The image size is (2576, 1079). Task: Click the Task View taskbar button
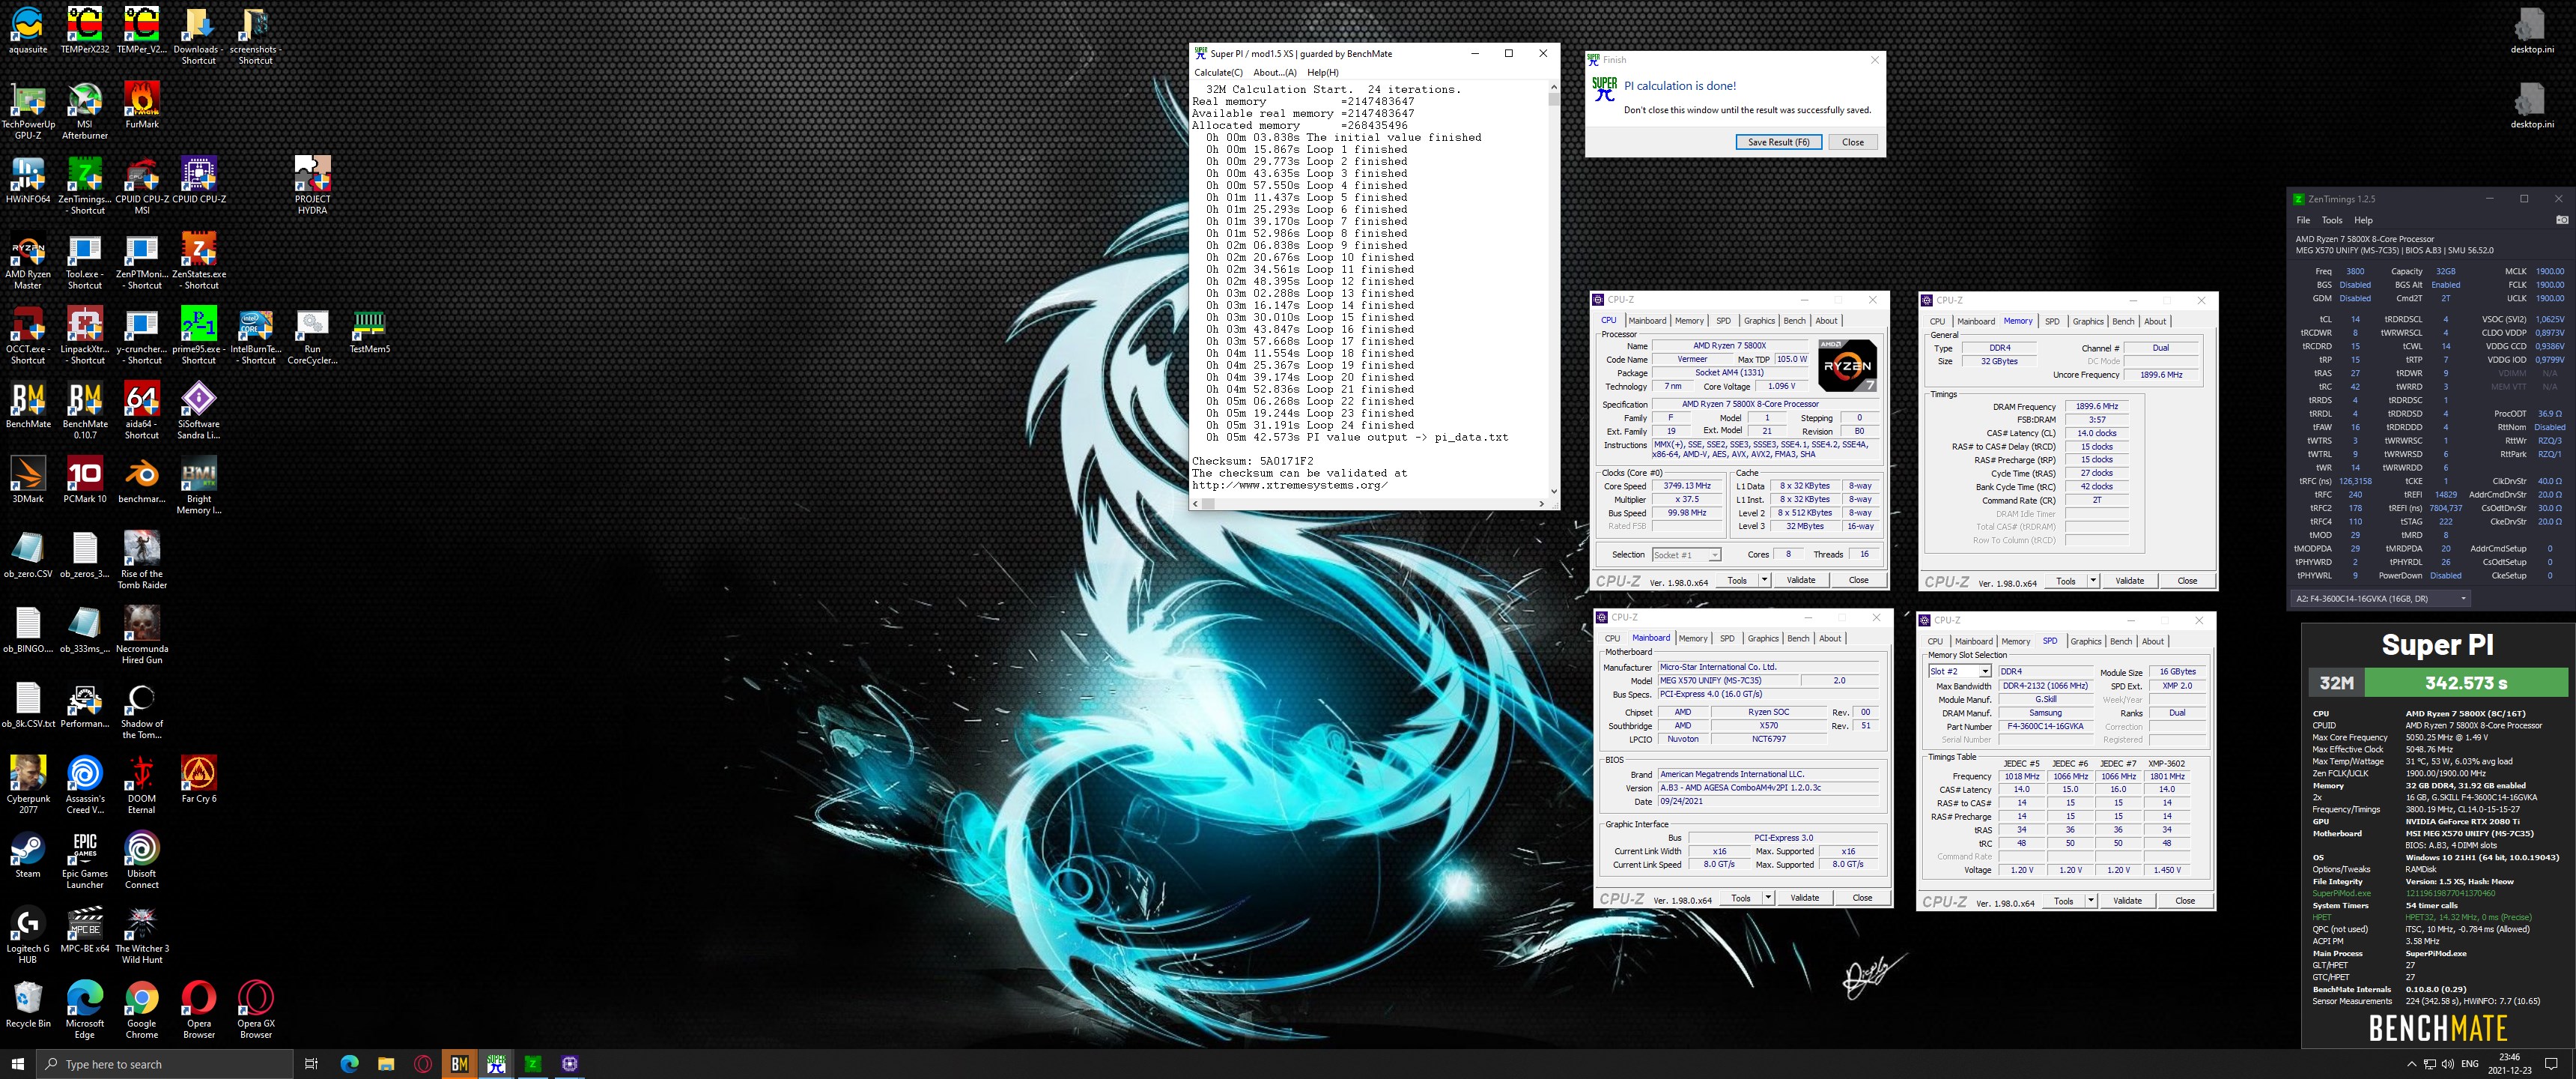pos(311,1064)
